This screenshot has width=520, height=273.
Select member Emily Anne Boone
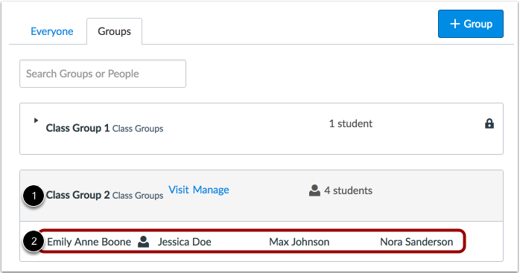click(89, 242)
